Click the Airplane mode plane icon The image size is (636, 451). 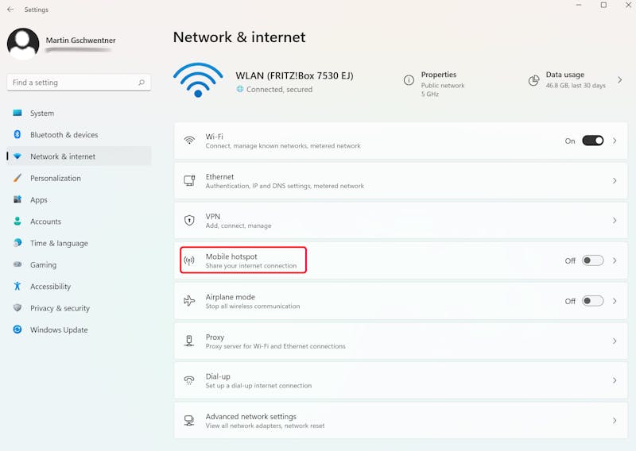(189, 301)
